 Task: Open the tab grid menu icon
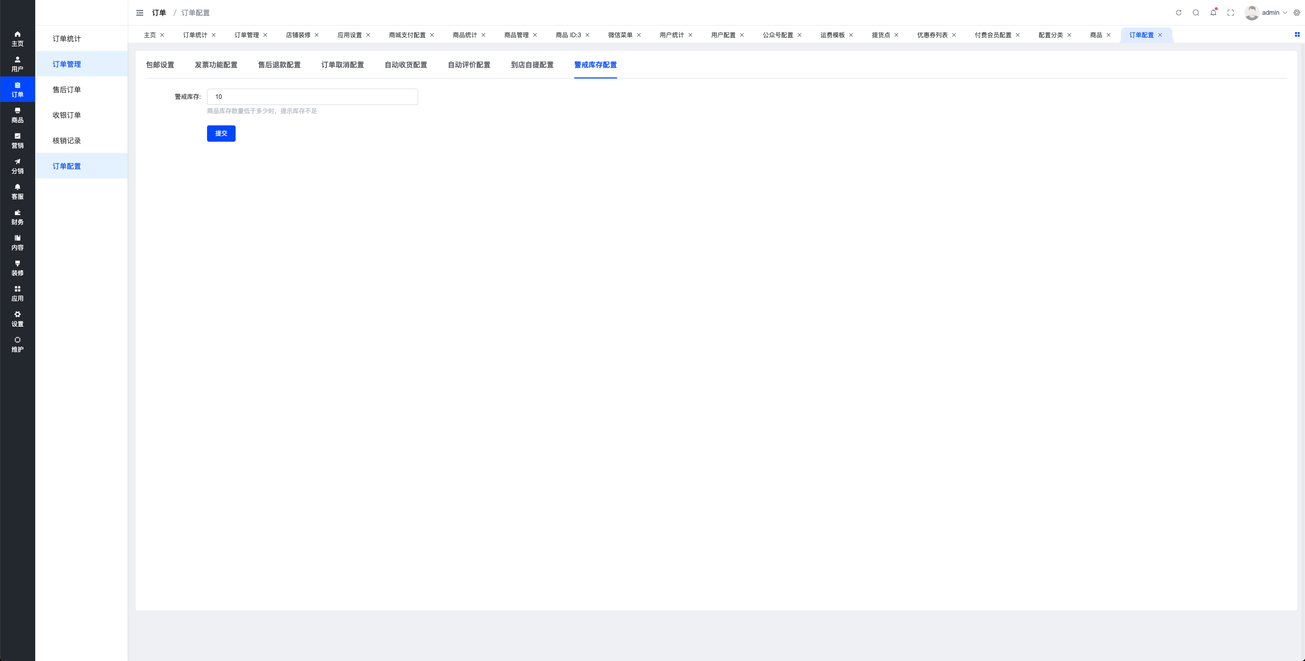click(x=1297, y=35)
